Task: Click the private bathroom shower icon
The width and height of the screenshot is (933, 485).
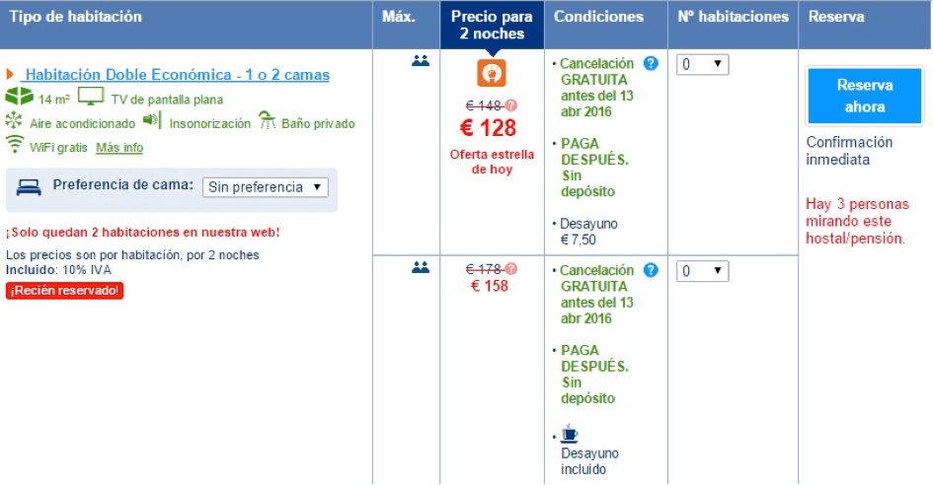Action: click(267, 121)
